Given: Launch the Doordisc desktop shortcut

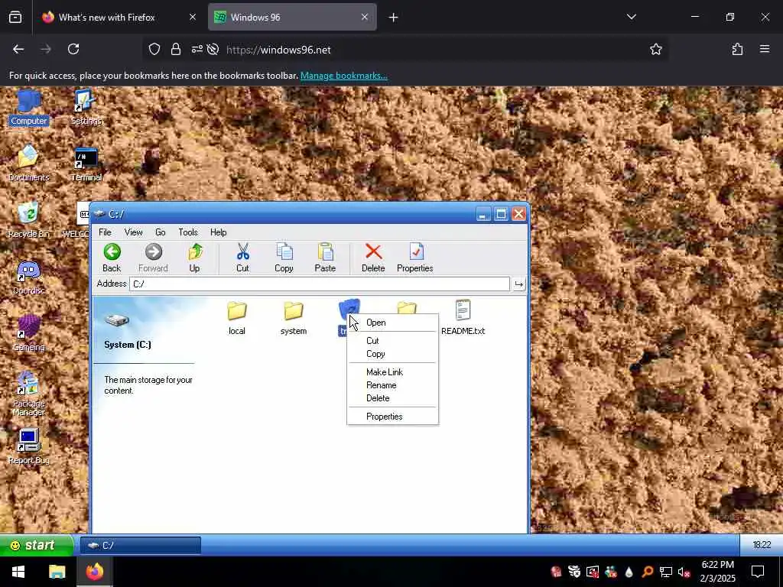Looking at the screenshot, I should click(x=29, y=277).
